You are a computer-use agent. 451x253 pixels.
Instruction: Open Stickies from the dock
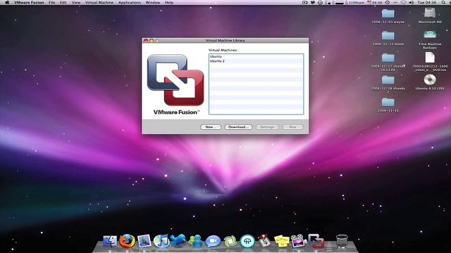coord(282,241)
